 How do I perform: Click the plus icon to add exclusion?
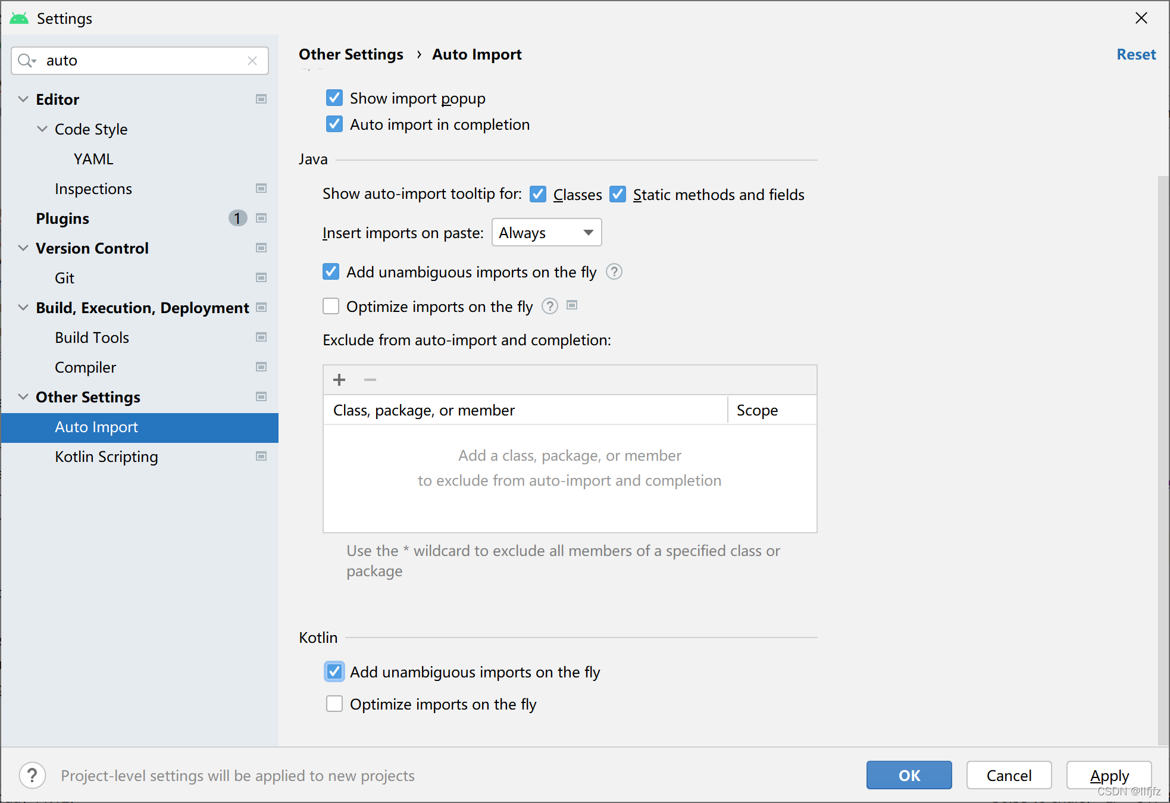coord(339,380)
